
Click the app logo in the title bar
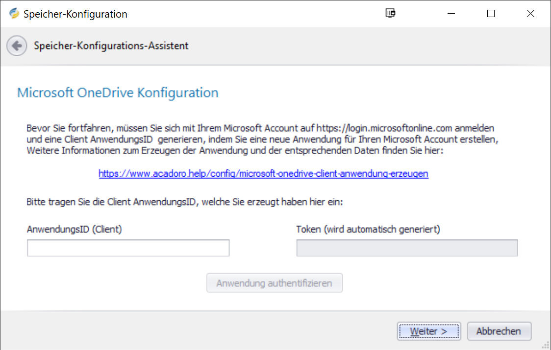pos(14,14)
